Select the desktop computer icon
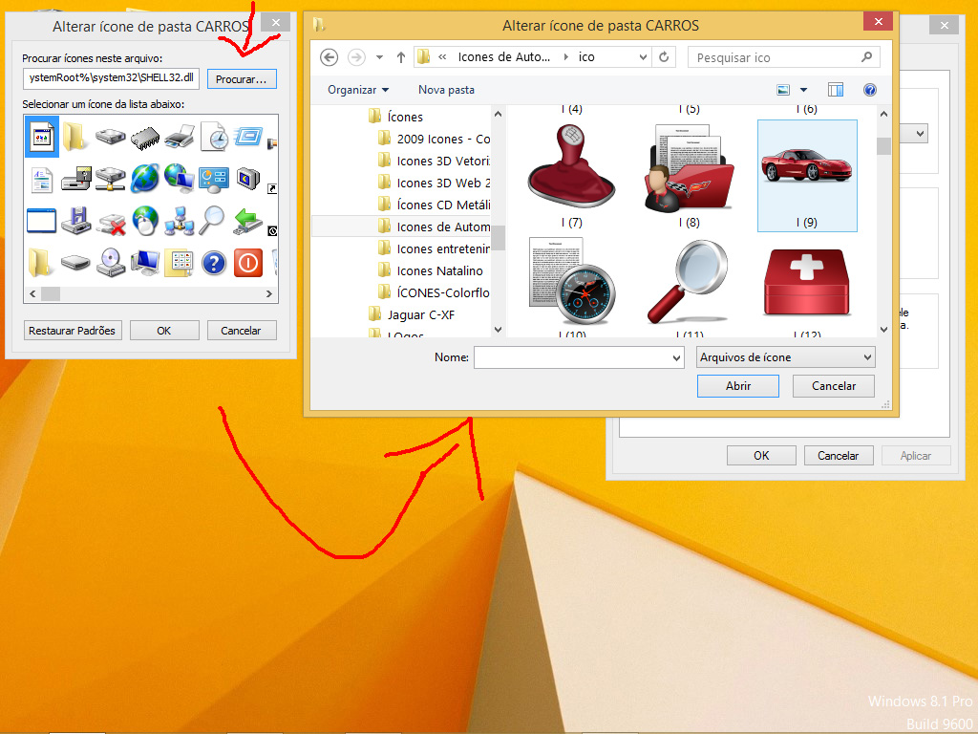The width and height of the screenshot is (978, 734). coord(145,263)
